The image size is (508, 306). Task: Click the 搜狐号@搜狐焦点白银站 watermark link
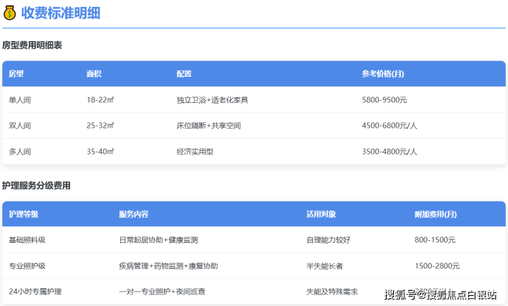pos(441,295)
